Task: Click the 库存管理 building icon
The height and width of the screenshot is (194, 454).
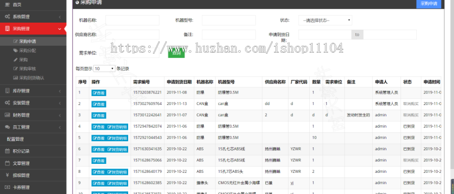Action: pyautogui.click(x=7, y=90)
